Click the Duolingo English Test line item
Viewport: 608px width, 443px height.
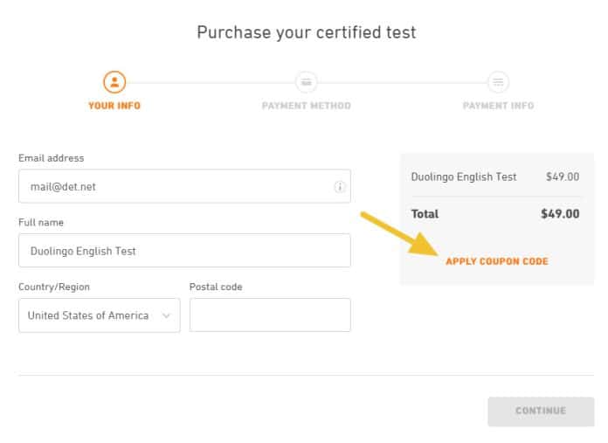click(464, 177)
